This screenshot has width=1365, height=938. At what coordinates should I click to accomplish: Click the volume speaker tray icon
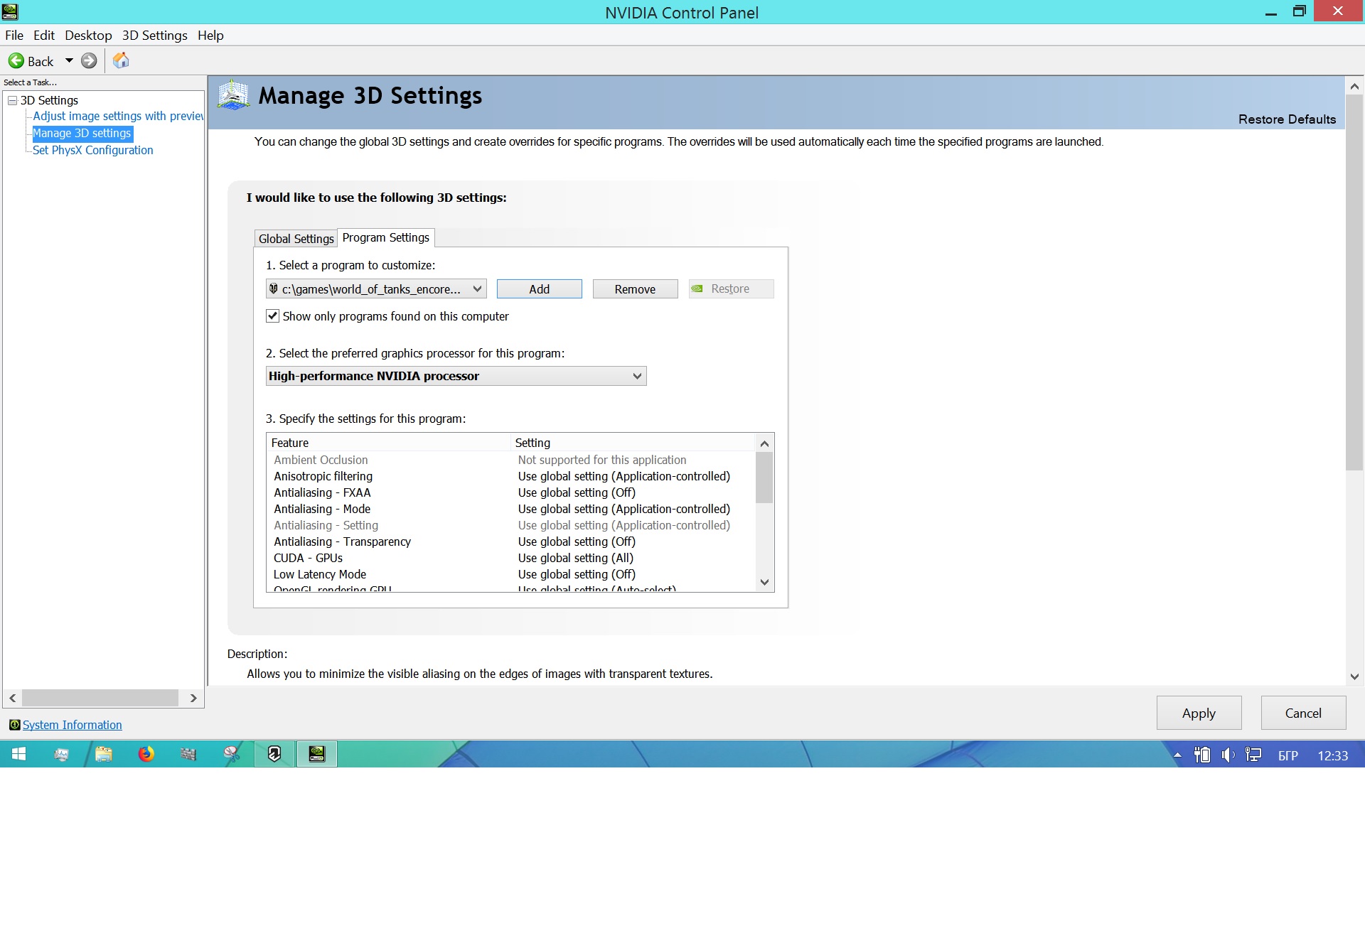(x=1228, y=755)
